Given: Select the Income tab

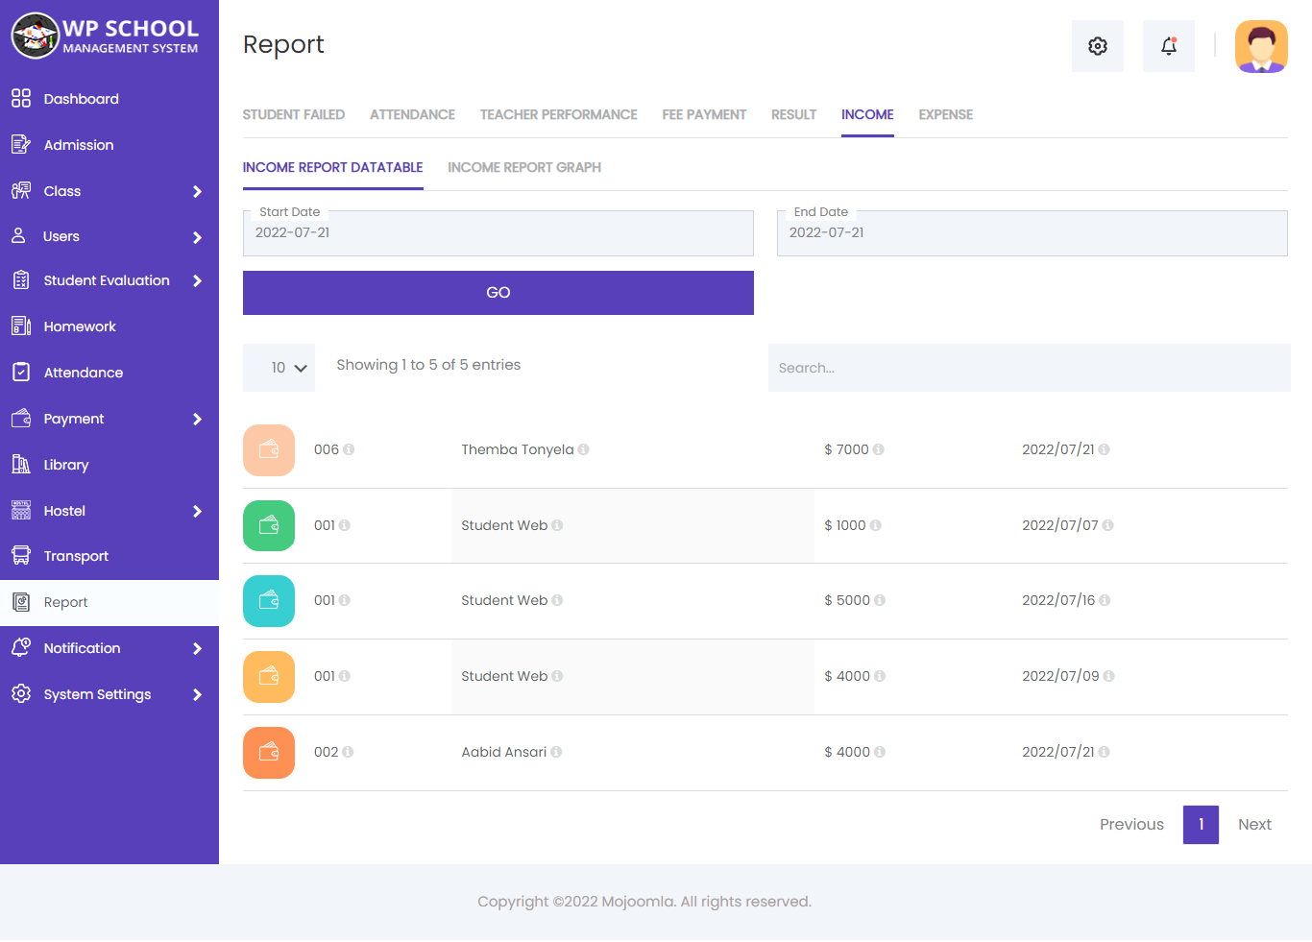Looking at the screenshot, I should [867, 114].
